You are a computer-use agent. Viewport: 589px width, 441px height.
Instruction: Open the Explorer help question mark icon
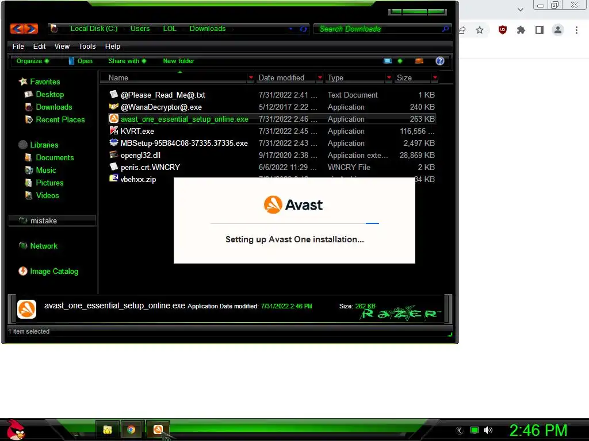(440, 61)
